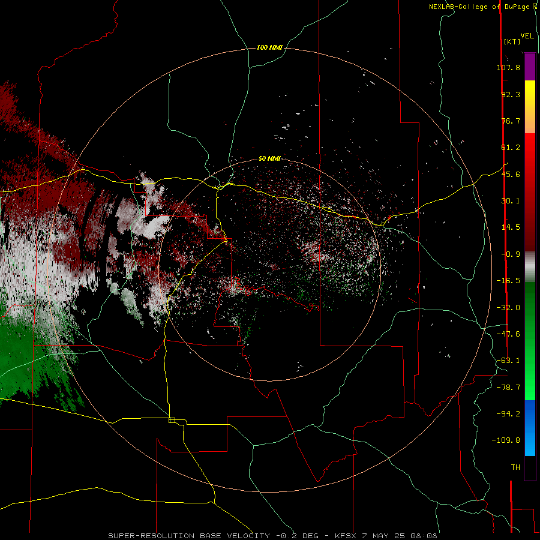The width and height of the screenshot is (540, 540).
Task: Click the 61.2 velocity scale value
Action: 511,148
